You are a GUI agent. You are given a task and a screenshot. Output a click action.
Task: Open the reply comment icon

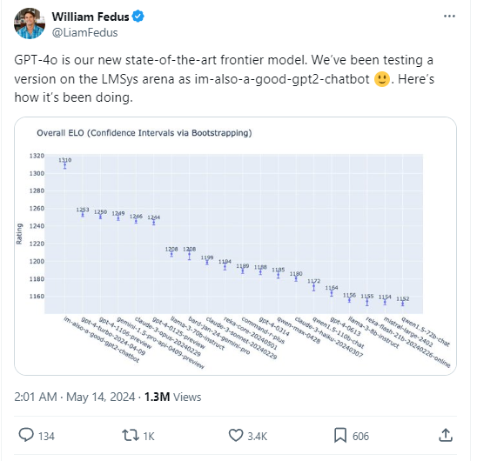[26, 435]
